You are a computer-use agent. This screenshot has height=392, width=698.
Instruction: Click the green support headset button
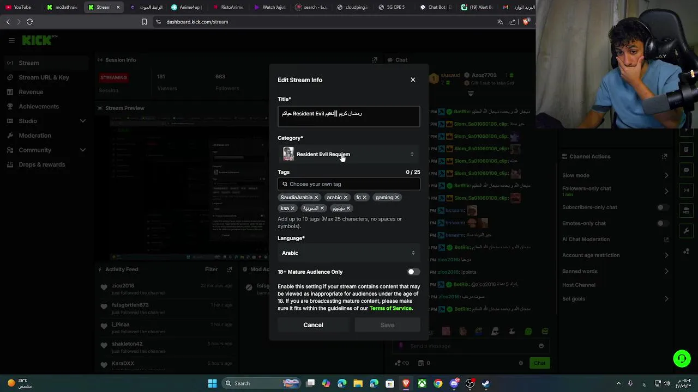coord(682,359)
